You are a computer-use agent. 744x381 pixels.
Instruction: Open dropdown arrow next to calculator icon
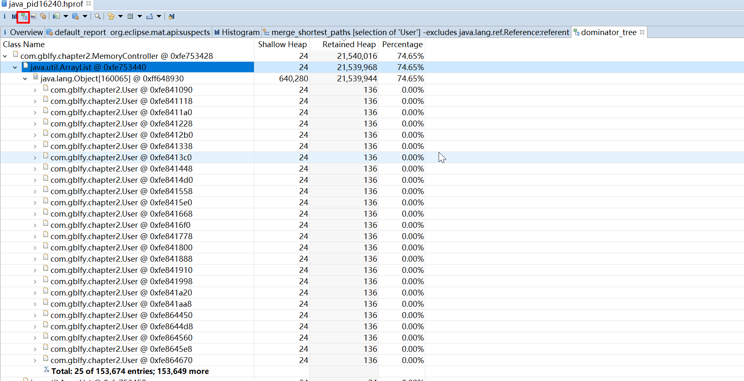pos(140,16)
